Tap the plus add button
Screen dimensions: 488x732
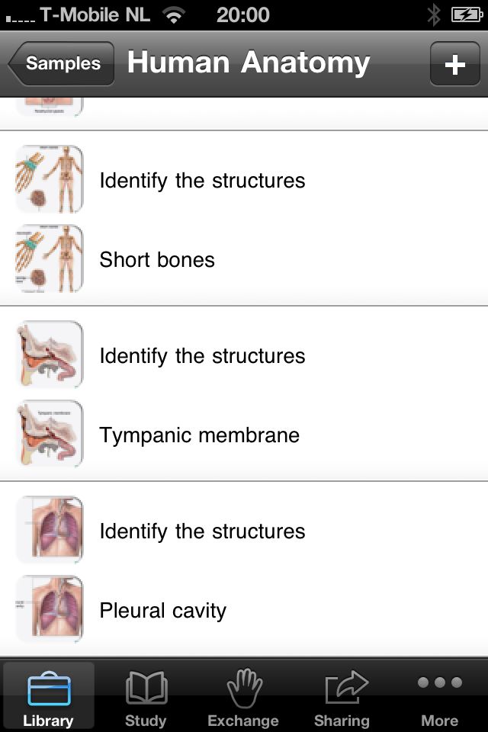pos(454,64)
